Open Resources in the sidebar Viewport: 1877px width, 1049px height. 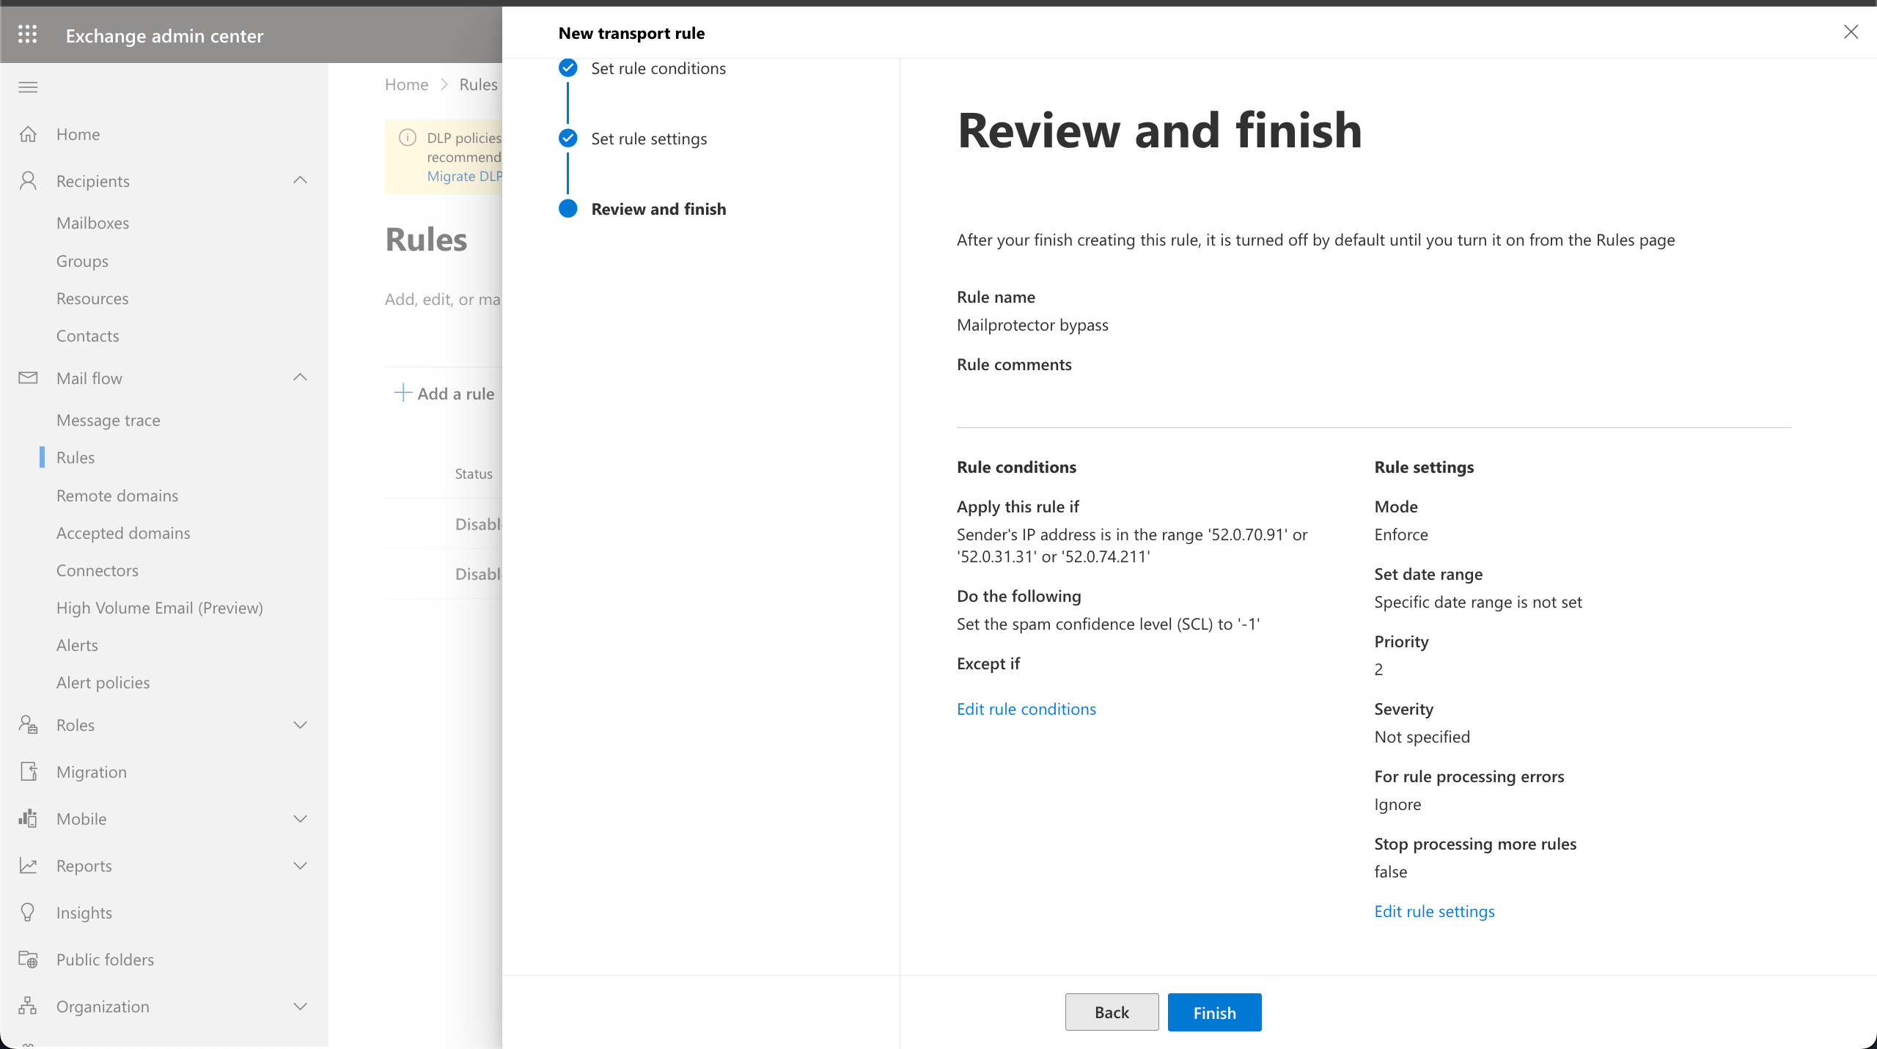[92, 298]
